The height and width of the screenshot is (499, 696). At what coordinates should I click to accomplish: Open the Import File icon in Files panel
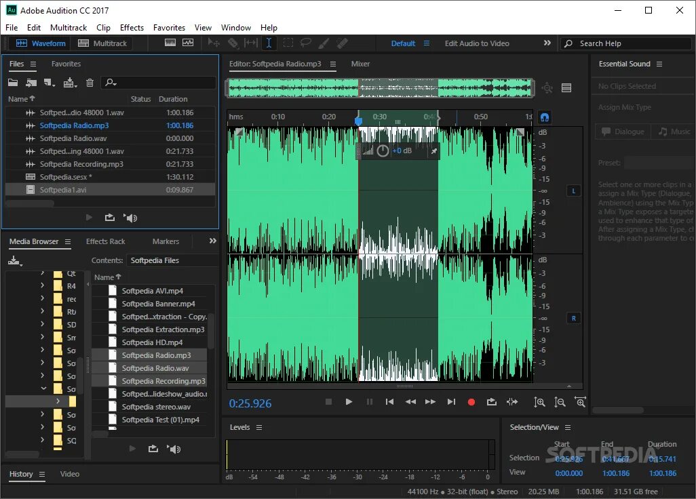tap(31, 83)
